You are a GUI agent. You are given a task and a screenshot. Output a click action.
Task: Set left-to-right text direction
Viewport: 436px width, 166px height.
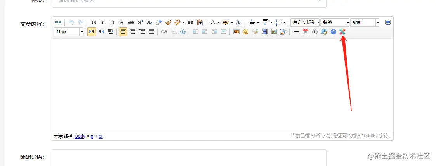click(92, 32)
